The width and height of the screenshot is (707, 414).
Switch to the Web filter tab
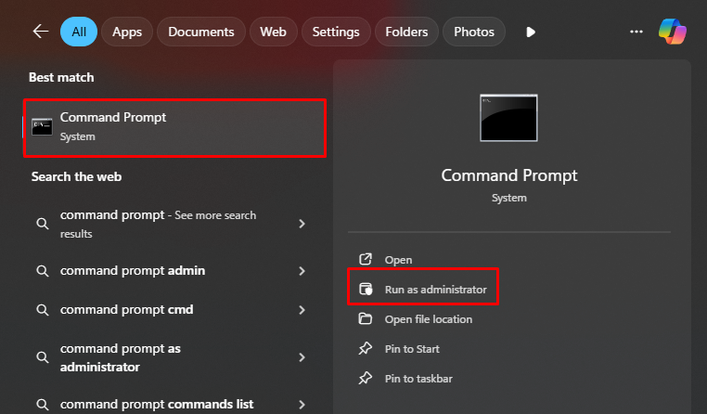click(x=273, y=32)
